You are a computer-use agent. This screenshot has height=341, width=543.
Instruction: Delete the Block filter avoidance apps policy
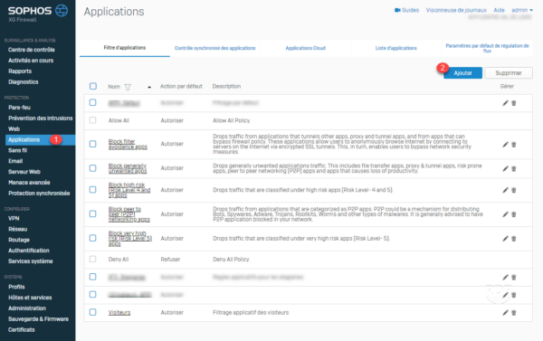tap(514, 145)
